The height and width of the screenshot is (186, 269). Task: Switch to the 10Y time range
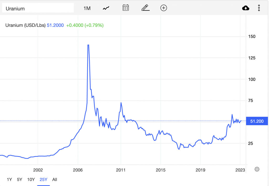coord(31,179)
